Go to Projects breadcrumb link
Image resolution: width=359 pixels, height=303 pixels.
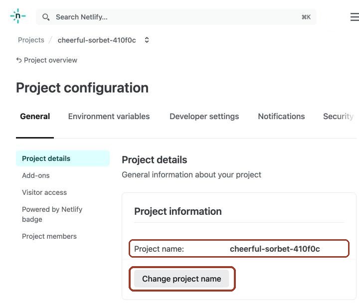click(31, 40)
